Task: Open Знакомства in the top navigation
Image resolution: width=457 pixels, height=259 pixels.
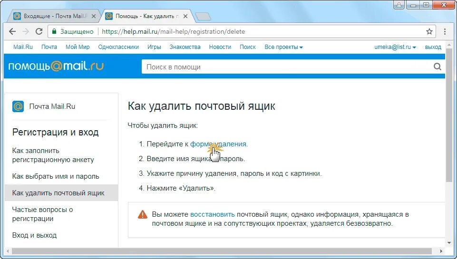Action: click(185, 47)
